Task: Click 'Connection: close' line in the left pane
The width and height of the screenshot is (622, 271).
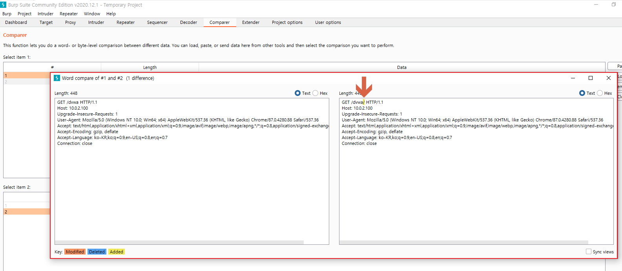Action: point(75,143)
